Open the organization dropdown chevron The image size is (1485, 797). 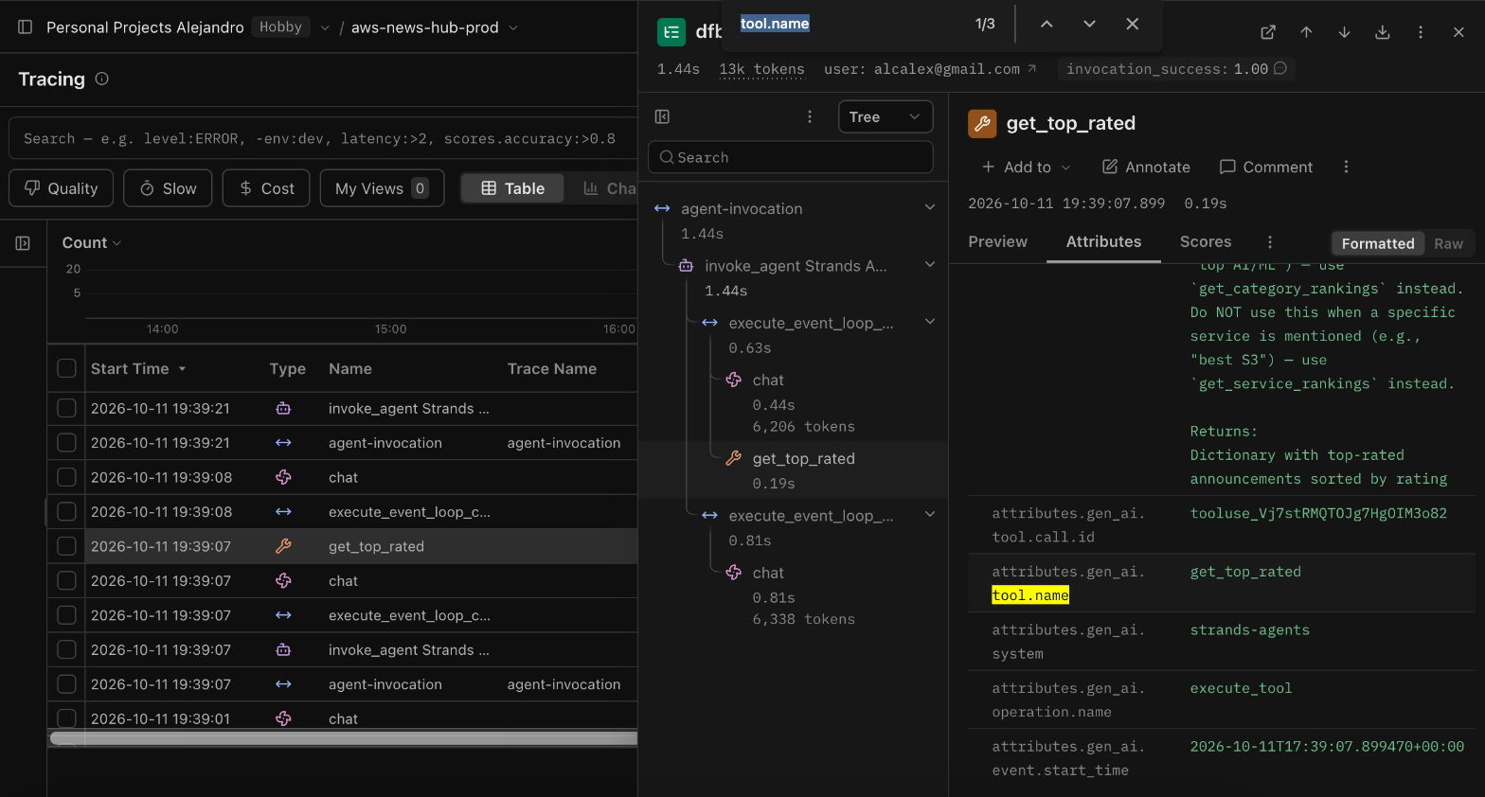click(x=325, y=27)
